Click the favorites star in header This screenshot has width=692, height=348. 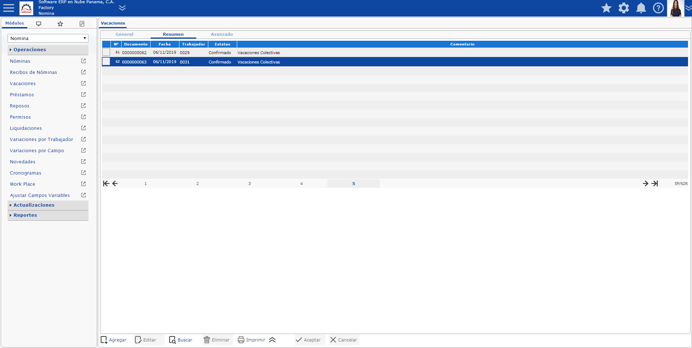[606, 8]
